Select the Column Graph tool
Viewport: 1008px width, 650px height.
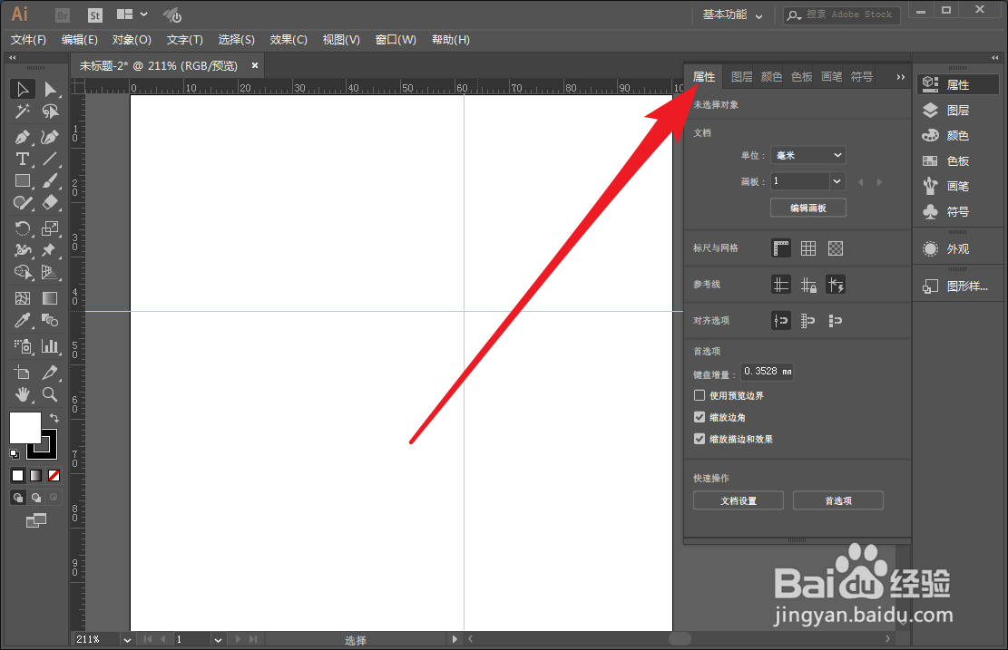[50, 346]
